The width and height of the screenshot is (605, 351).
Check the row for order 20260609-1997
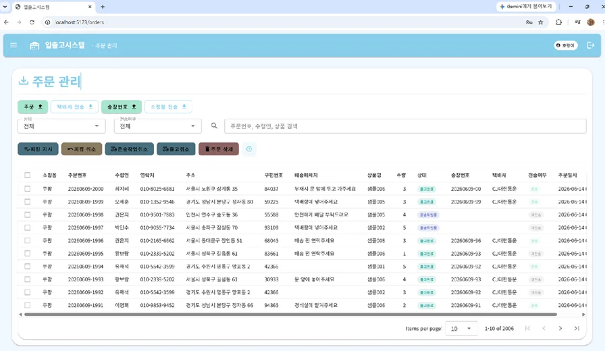[28, 227]
